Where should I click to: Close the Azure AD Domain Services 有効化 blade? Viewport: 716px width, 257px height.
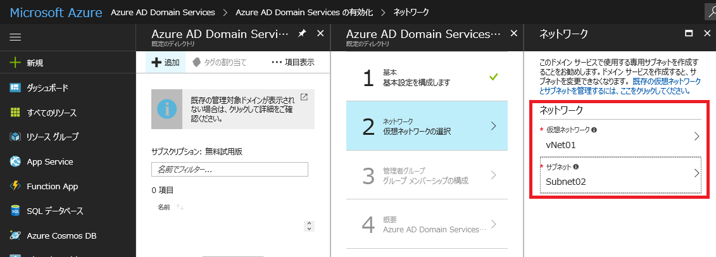coord(513,34)
